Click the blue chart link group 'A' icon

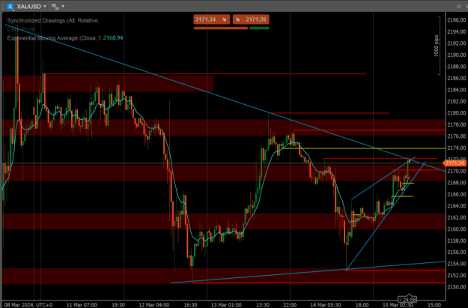click(x=10, y=6)
